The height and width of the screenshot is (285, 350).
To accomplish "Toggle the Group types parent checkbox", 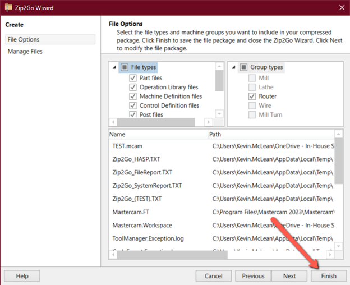I will pyautogui.click(x=244, y=67).
